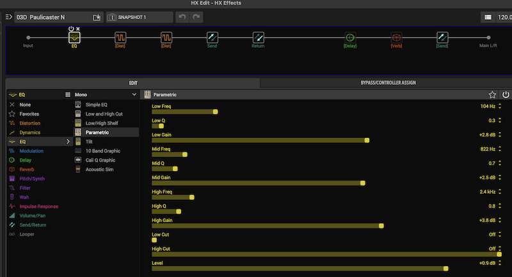
Task: Click the Mid Gain slider handle
Action: click(x=363, y=183)
